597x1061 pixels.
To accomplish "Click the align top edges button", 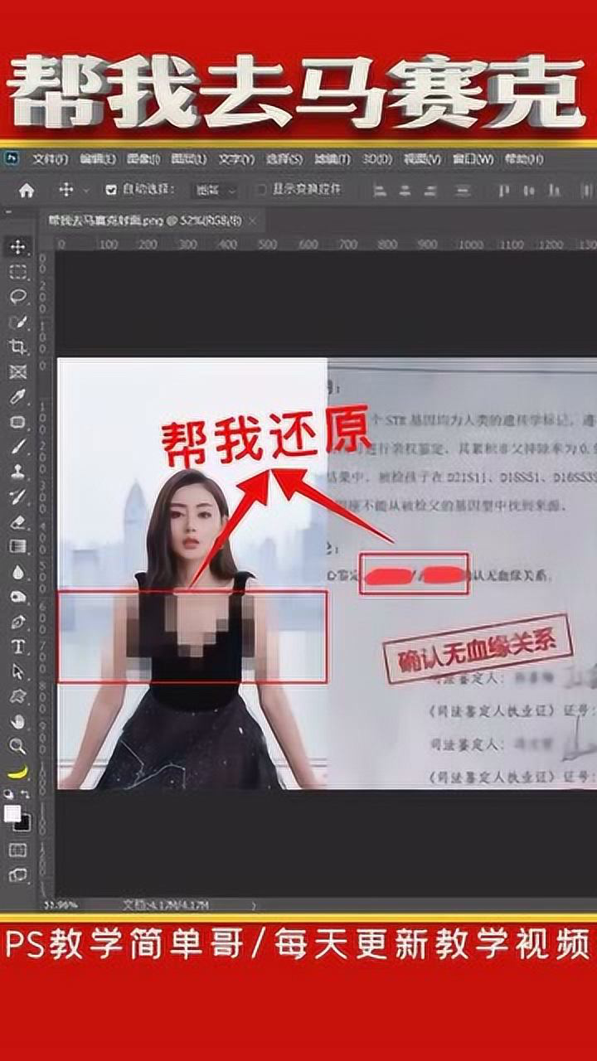I will (503, 190).
